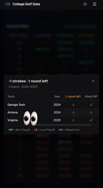Screen dimensions: 103x188
Task: Open the Arizona team row
Action: click(x=51, y=113)
